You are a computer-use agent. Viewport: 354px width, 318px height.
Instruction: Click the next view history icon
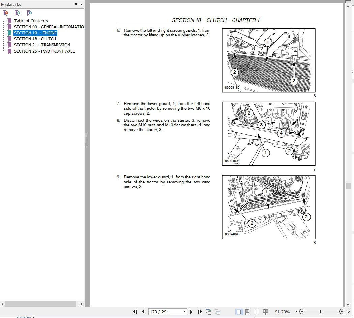click(x=217, y=312)
